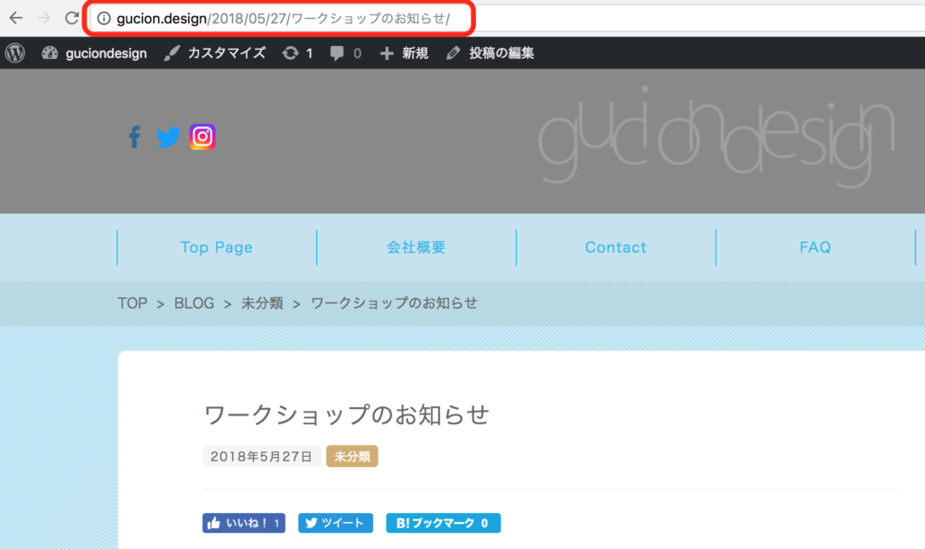The width and height of the screenshot is (925, 549).
Task: Open the Facebook social icon
Action: (135, 137)
